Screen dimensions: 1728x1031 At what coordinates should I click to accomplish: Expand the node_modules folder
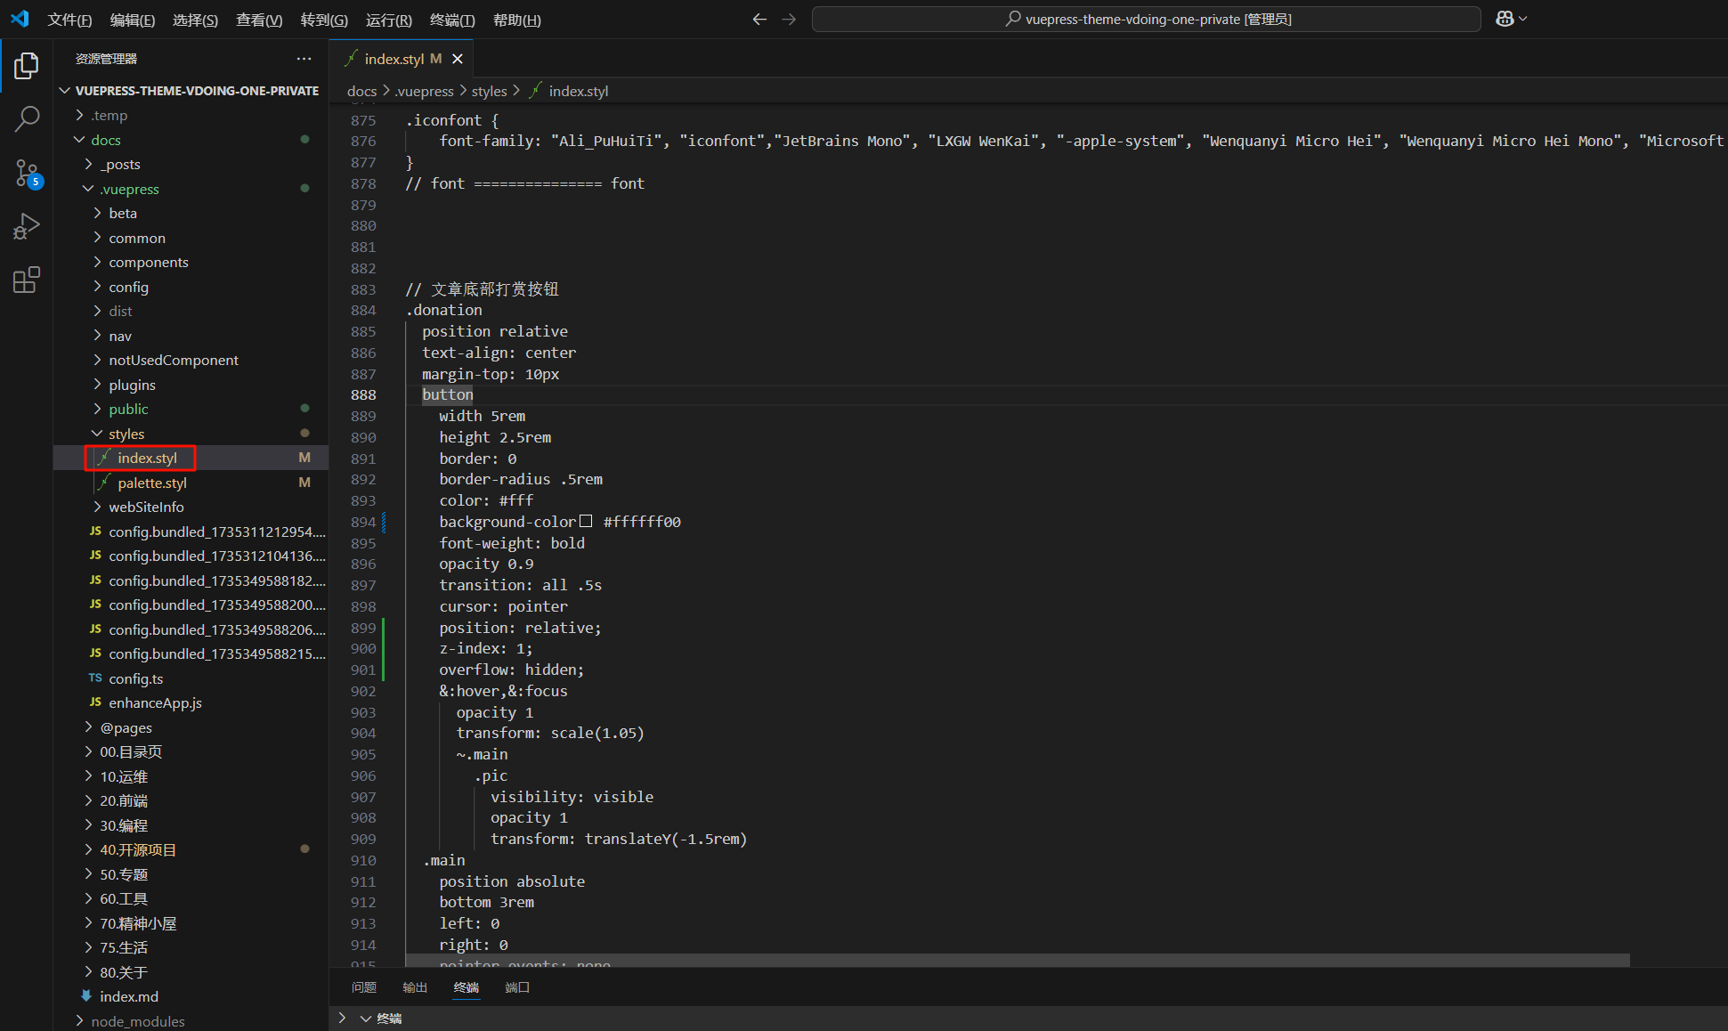(x=138, y=1021)
